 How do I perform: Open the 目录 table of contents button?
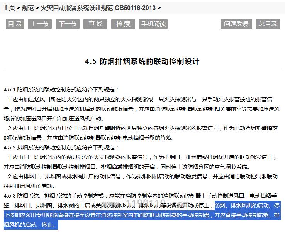[15, 24]
